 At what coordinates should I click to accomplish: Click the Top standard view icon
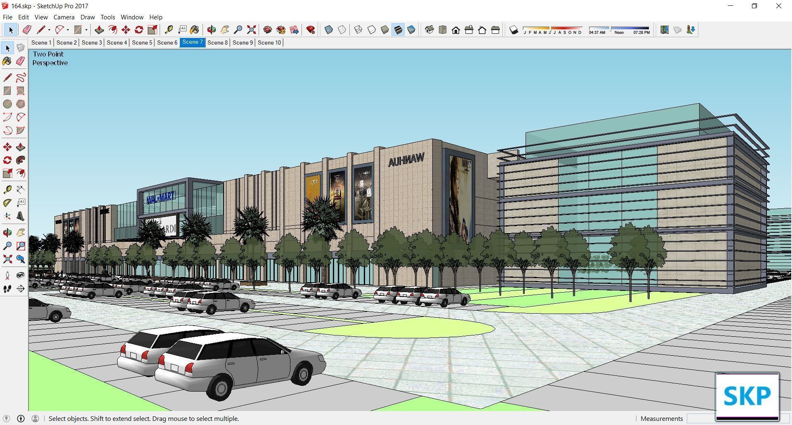pyautogui.click(x=443, y=30)
